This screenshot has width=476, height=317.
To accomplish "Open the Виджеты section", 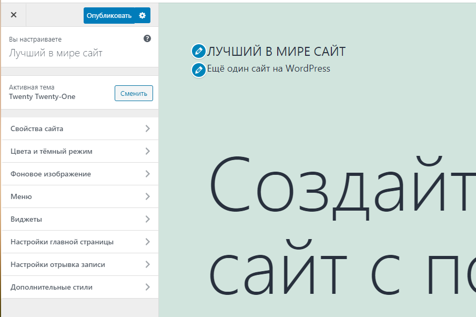I will coord(80,219).
